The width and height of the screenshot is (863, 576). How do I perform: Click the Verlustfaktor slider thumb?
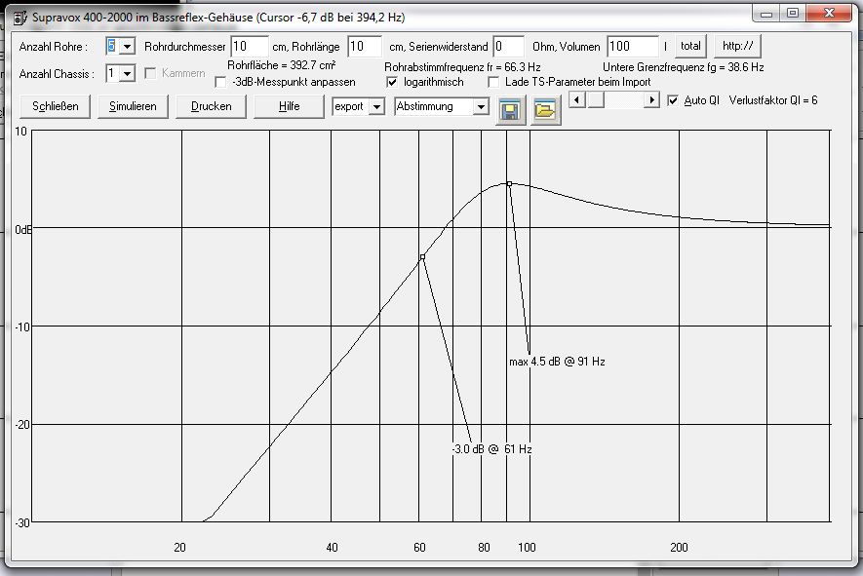(x=596, y=100)
